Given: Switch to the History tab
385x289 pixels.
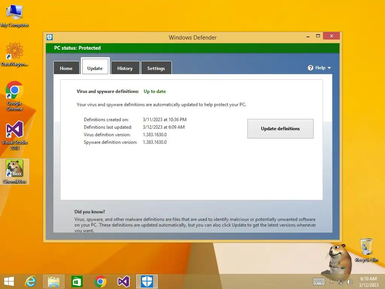Looking at the screenshot, I should click(125, 68).
